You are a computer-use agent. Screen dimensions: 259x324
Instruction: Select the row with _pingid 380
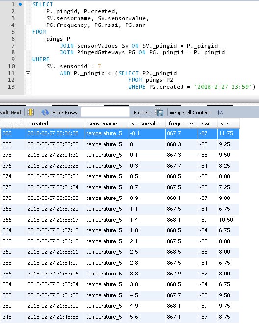click(120, 144)
